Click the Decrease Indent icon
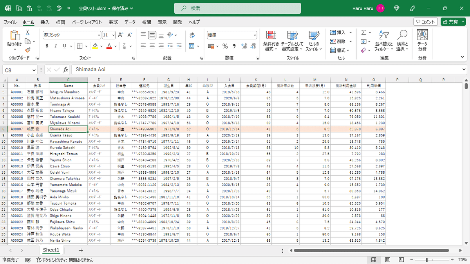This screenshot has height=264, width=470. [170, 46]
